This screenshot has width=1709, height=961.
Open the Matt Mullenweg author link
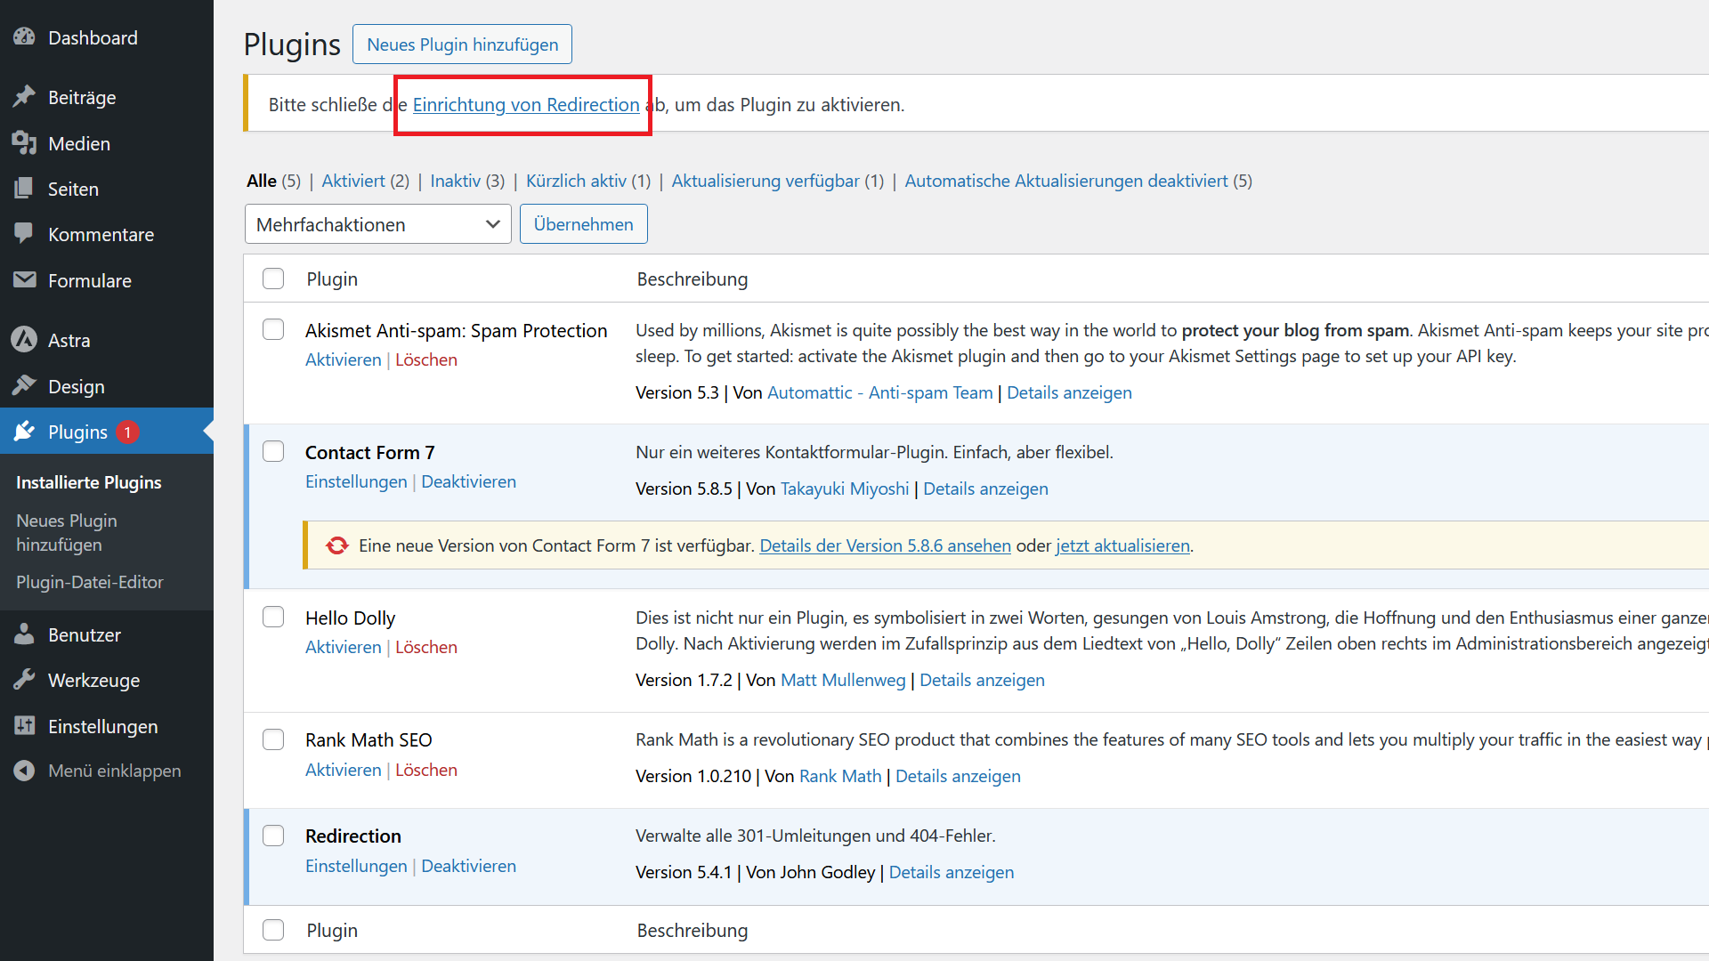(x=843, y=680)
